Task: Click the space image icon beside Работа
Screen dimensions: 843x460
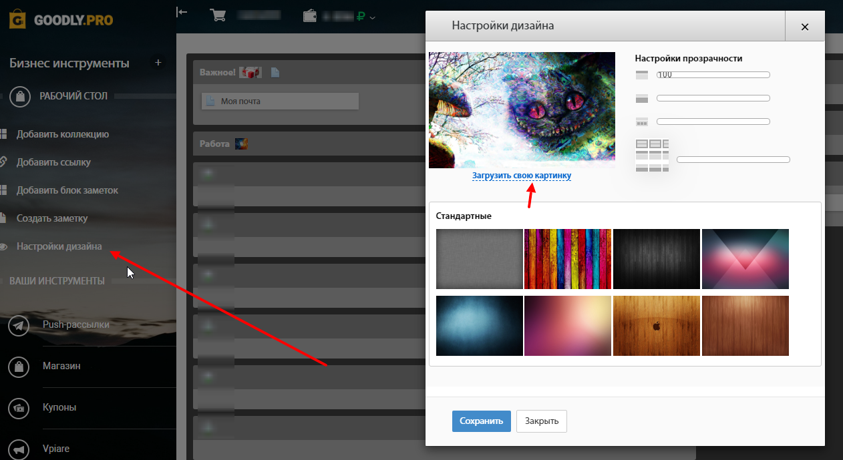Action: pyautogui.click(x=242, y=144)
